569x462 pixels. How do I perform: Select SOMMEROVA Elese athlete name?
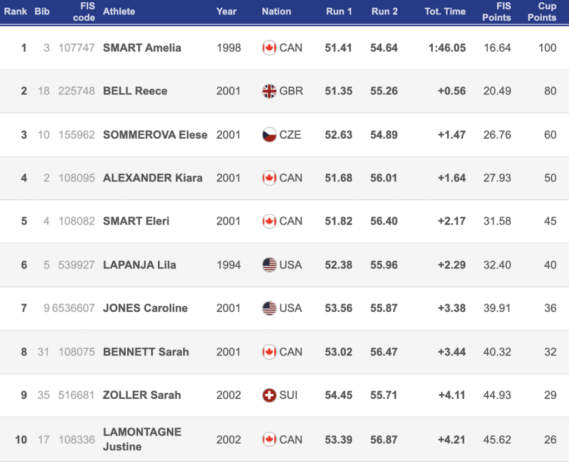155,135
